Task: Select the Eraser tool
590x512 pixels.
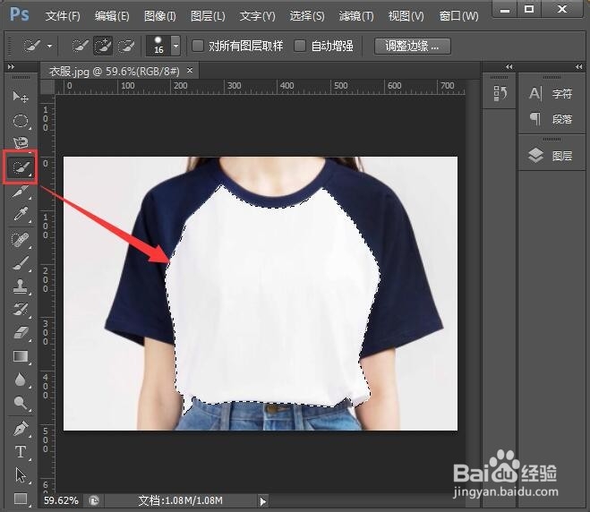Action: point(21,333)
